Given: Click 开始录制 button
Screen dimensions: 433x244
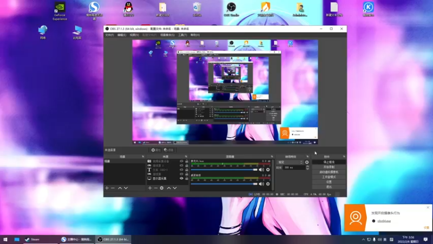Looking at the screenshot, I should pos(329,167).
